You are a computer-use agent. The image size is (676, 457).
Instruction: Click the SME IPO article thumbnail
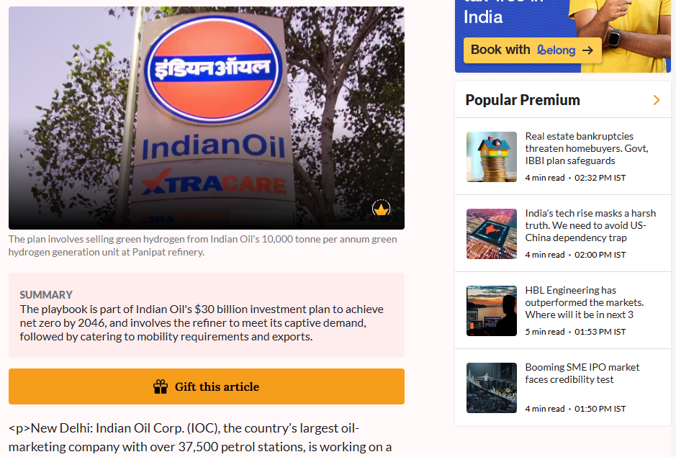[492, 388]
